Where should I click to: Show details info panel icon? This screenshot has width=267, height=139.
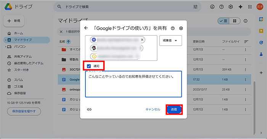coord(245,21)
